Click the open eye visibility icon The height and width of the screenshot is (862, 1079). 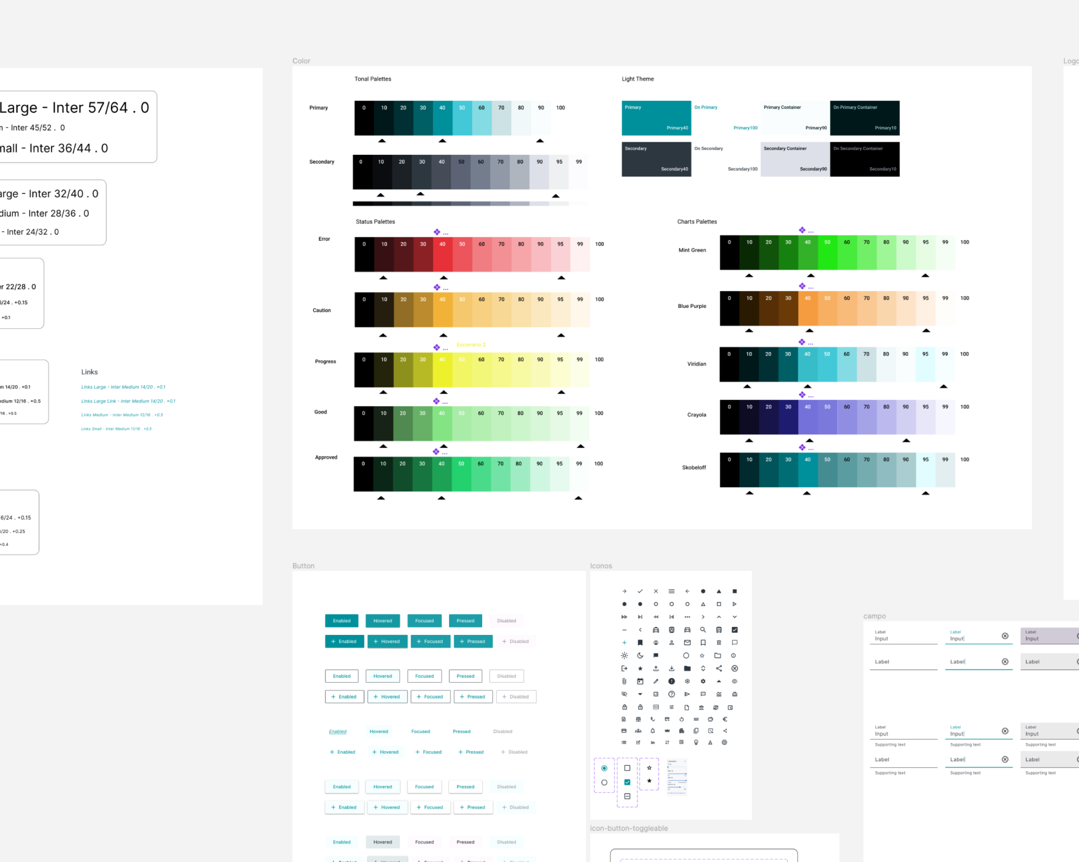coord(735,681)
